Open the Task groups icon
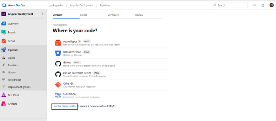The image size is (276, 121). [x=4, y=80]
